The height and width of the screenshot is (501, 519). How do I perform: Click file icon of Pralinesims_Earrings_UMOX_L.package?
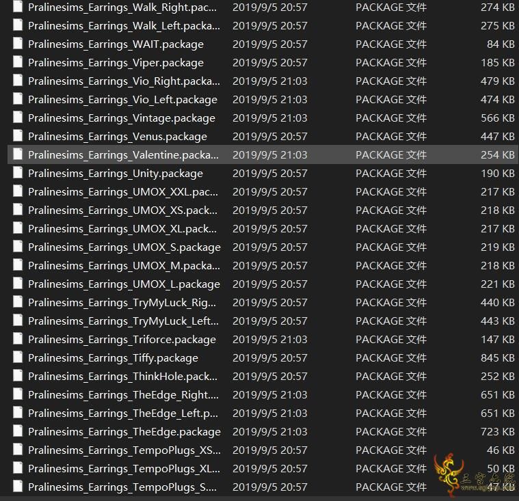pos(18,284)
